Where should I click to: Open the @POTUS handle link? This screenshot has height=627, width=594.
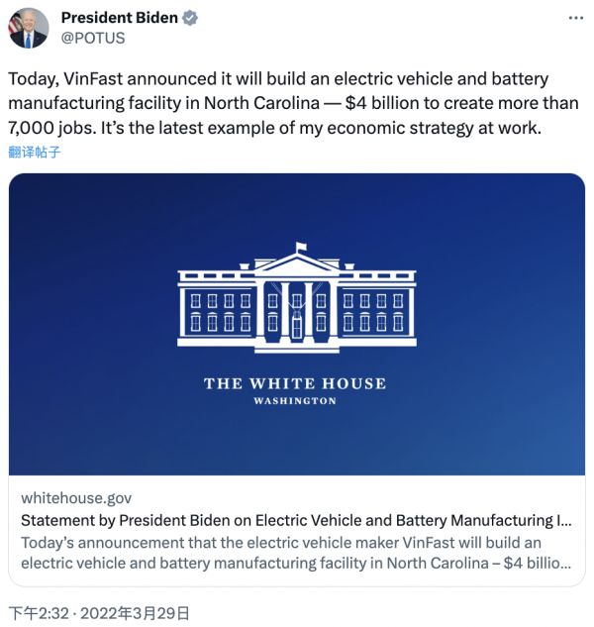94,38
